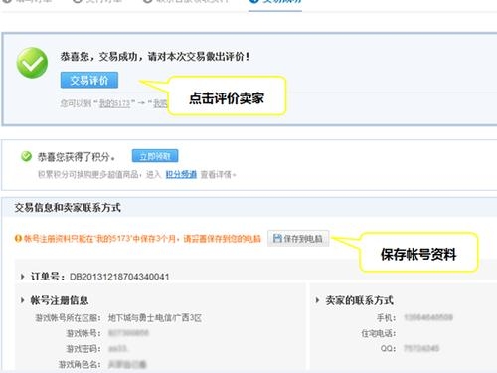
Task: Select the active step tab at top
Action: coord(275,3)
